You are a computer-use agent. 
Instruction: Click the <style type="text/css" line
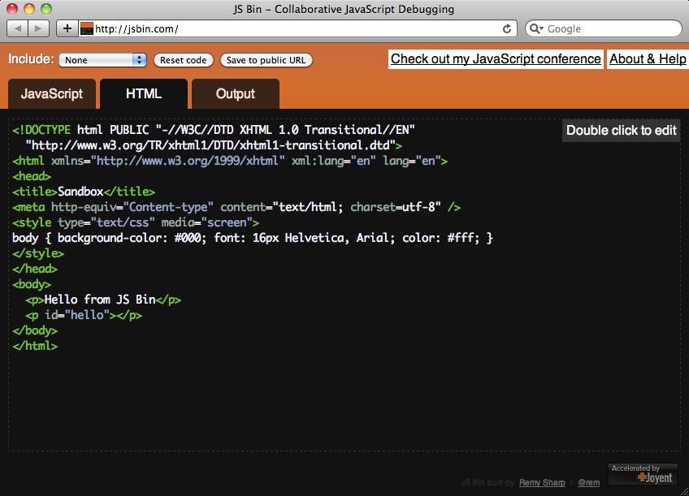pyautogui.click(x=136, y=222)
